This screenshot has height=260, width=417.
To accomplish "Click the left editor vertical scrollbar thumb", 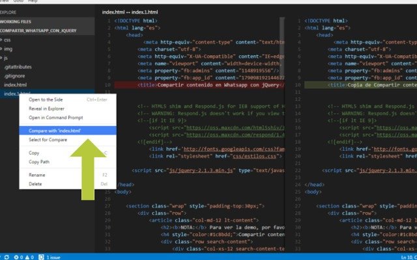I will 282,47.
